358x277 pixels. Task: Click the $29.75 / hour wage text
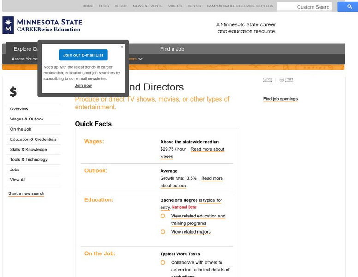pyautogui.click(x=173, y=149)
